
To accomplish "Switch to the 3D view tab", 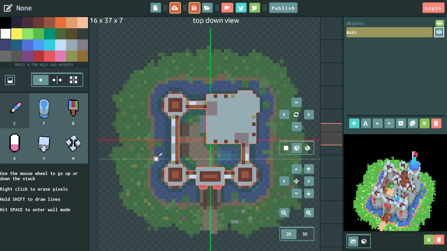I will click(305, 234).
